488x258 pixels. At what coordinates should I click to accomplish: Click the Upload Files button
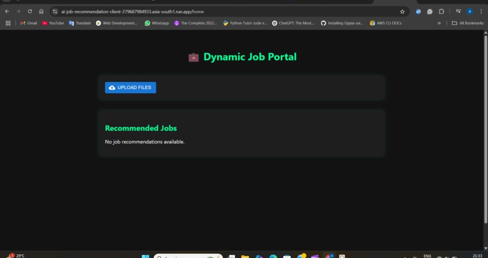130,87
